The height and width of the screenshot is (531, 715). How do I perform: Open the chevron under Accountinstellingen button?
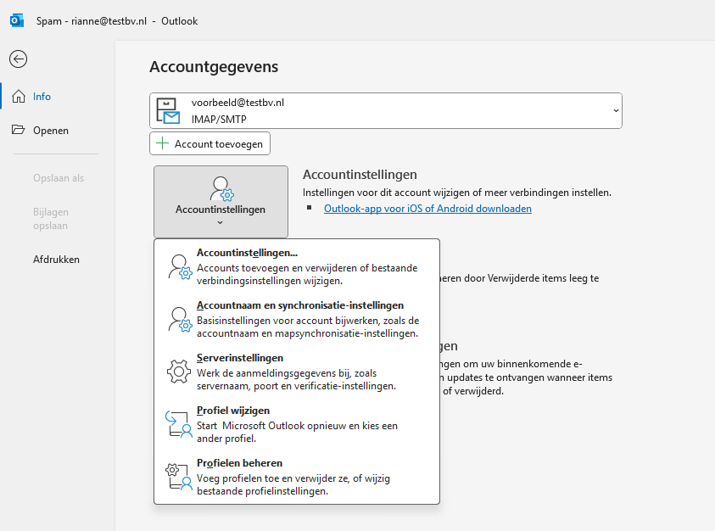click(221, 222)
